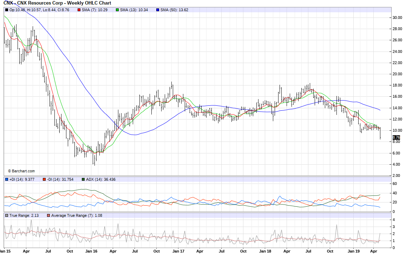This screenshot has height=262, width=406.
Task: Click the red SMA (7) legend swatch
Action: pos(79,10)
